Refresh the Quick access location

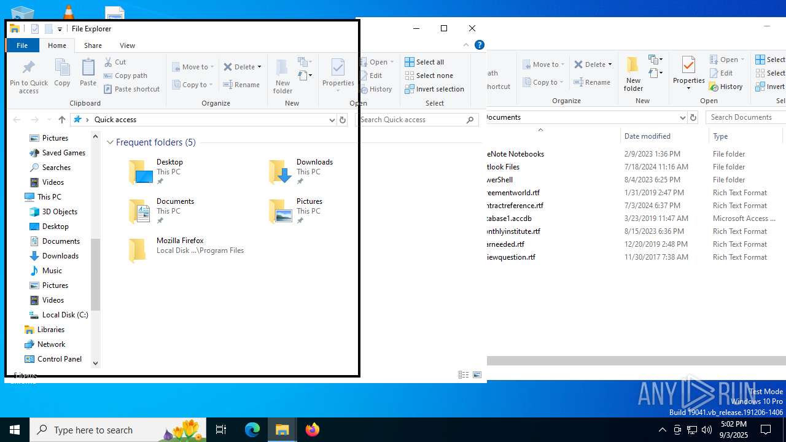coord(343,120)
